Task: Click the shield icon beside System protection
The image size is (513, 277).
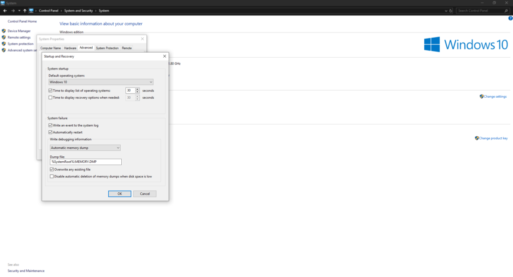Action: click(4, 44)
